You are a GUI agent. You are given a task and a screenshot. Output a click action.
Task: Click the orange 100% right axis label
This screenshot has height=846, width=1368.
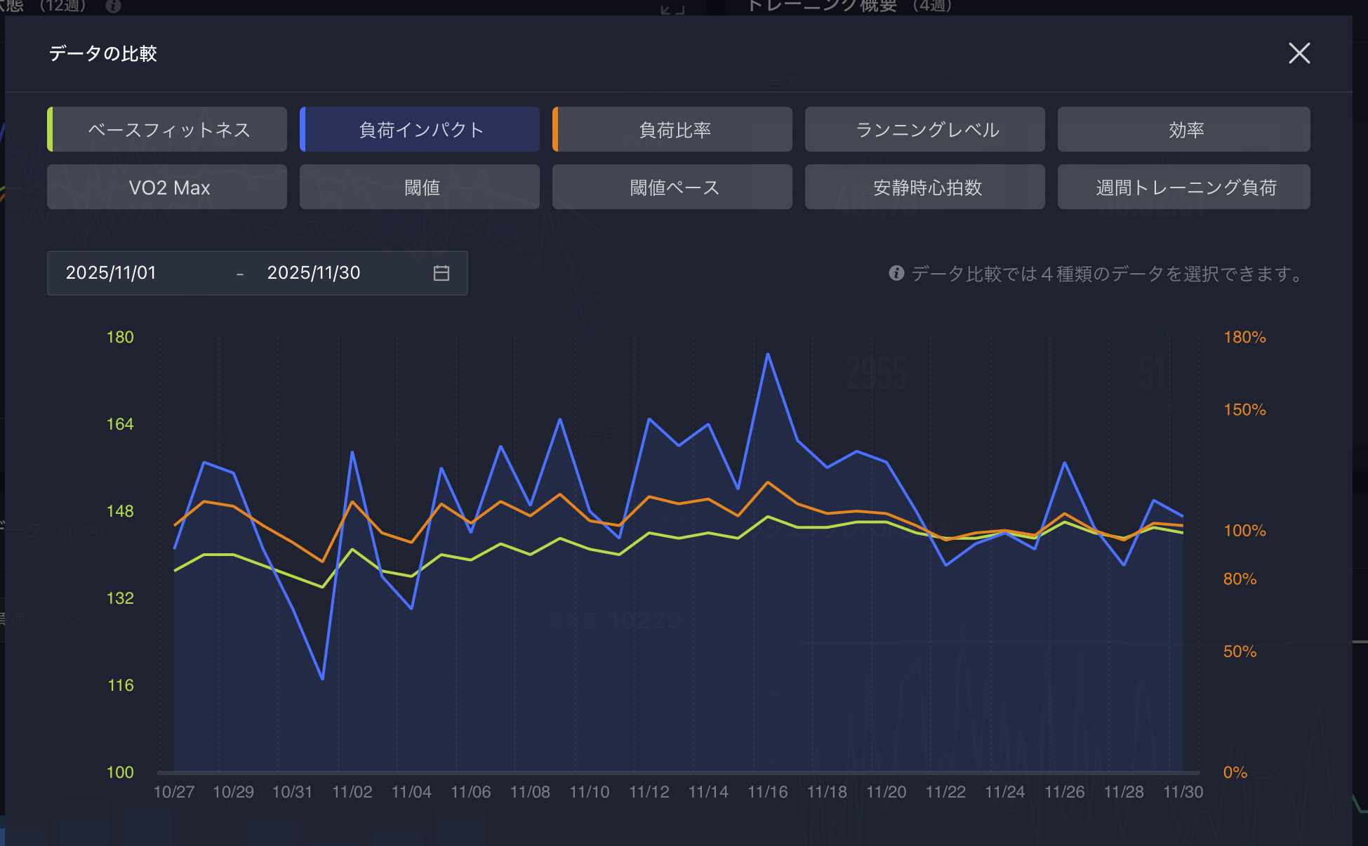pyautogui.click(x=1244, y=531)
